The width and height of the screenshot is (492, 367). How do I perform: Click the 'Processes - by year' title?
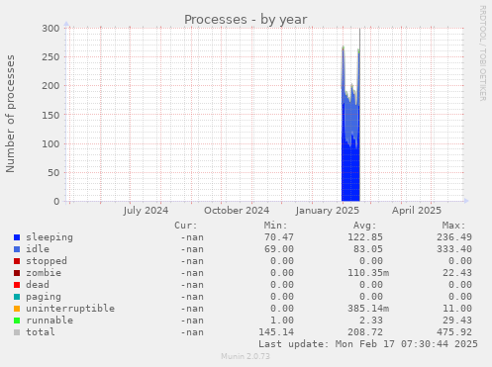point(246,20)
